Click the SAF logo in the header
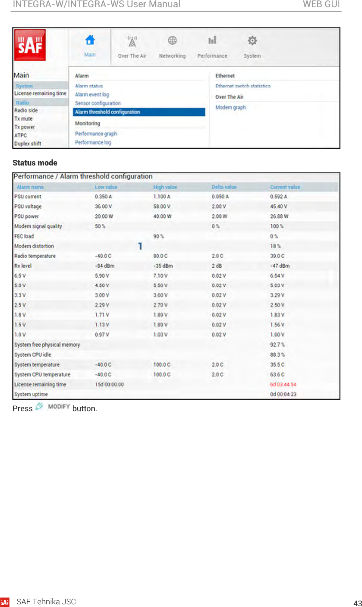The height and width of the screenshot is (607, 362). coord(30,45)
